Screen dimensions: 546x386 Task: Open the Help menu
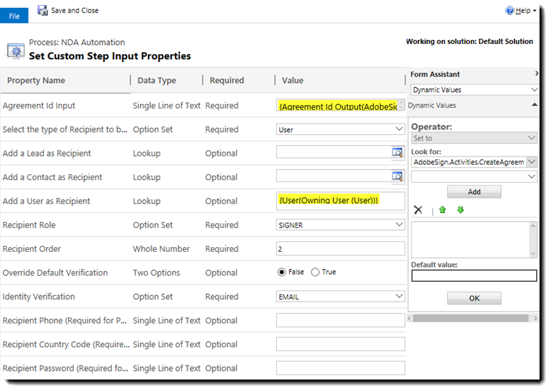coord(523,10)
